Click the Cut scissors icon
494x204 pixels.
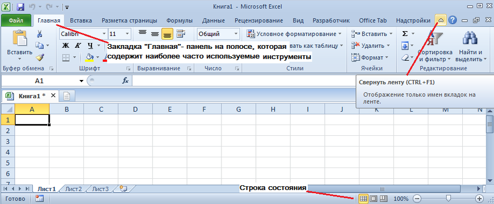(x=40, y=34)
